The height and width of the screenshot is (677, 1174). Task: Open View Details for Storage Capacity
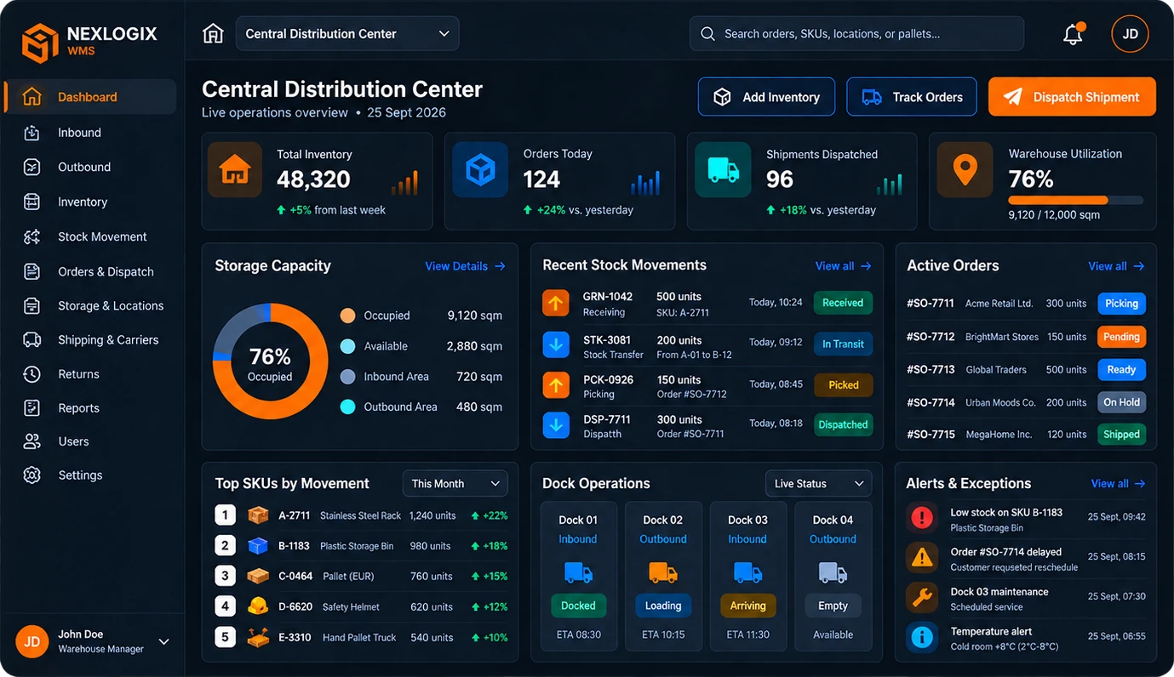[465, 266]
